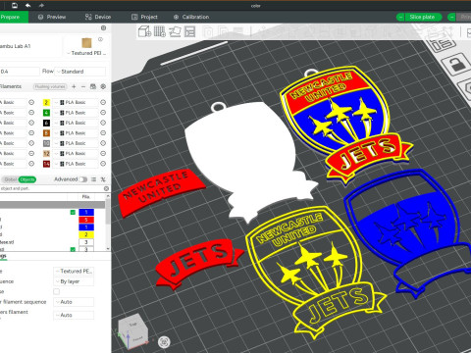The image size is (471, 353).
Task: Click the reset view icon beside cube
Action: click(x=164, y=342)
